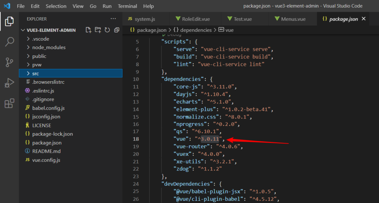Collapse all folders in explorer
Screen dimensions: 379x203
coord(117,30)
